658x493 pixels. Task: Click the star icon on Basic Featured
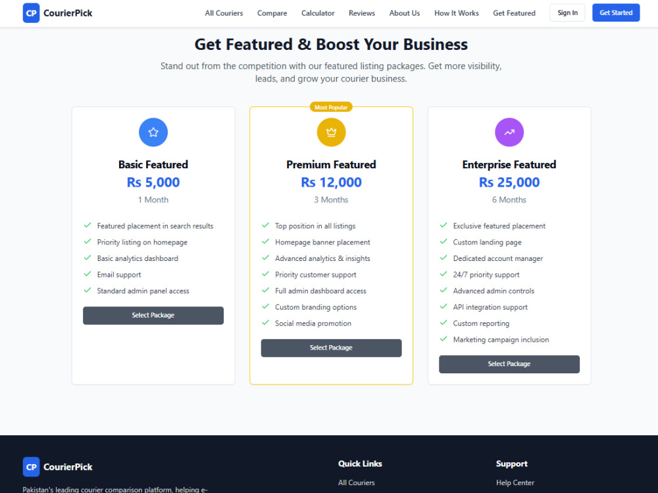(x=153, y=133)
